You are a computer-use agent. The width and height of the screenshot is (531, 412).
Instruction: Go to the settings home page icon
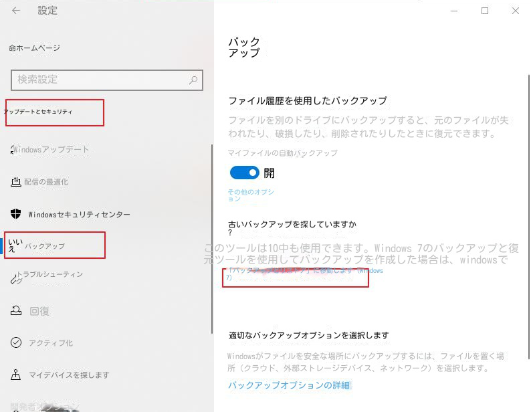click(13, 48)
